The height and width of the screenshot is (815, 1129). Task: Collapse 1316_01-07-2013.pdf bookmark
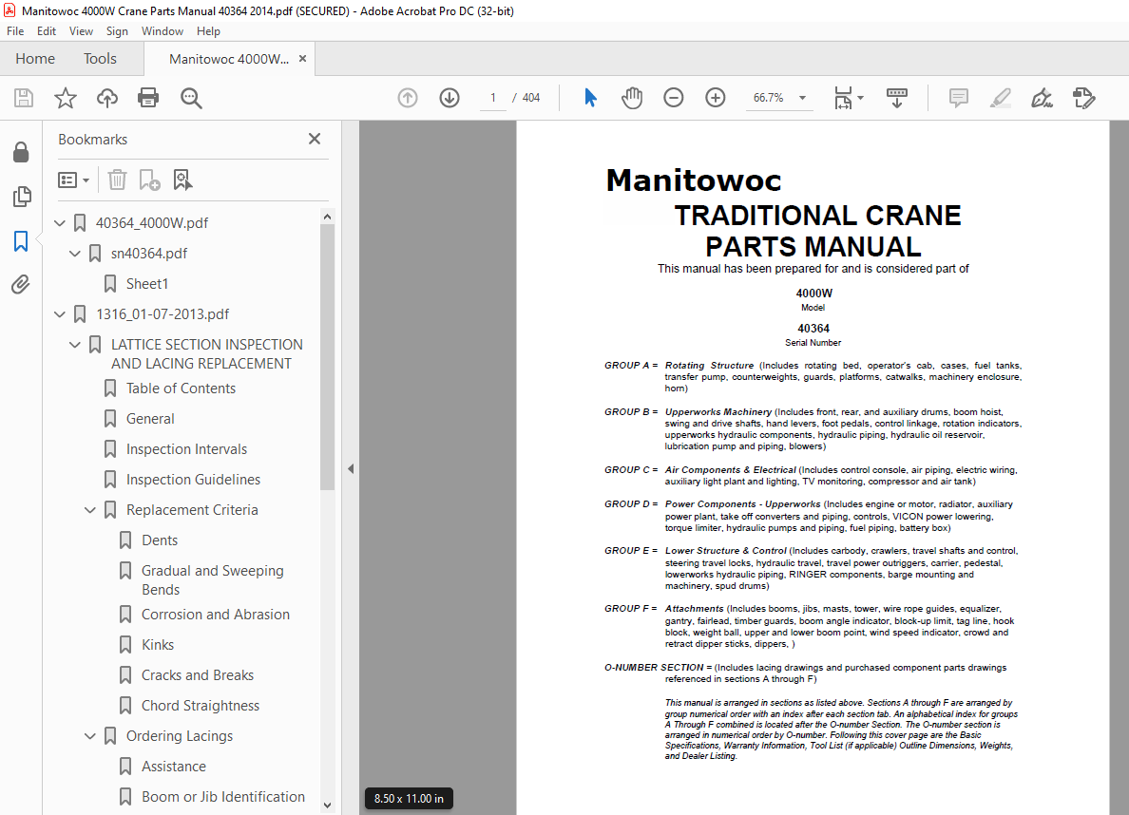[60, 314]
